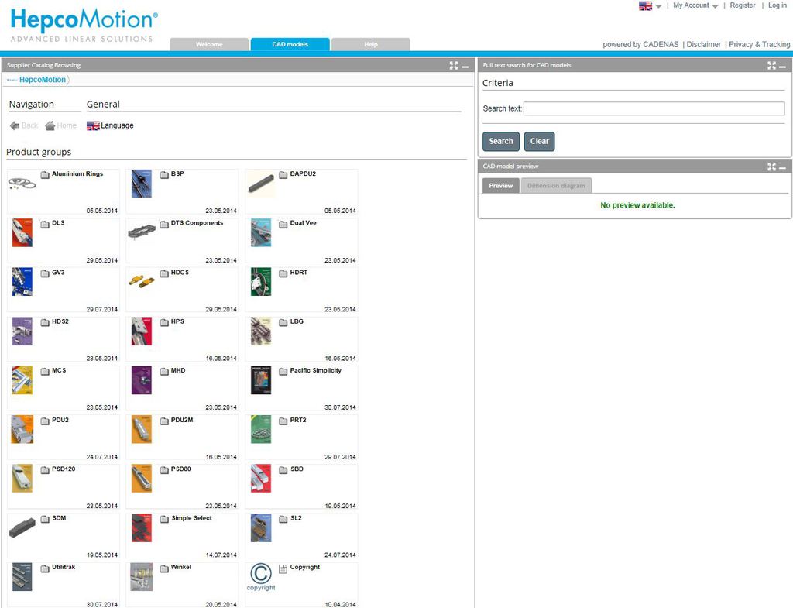Click the GV3 folder icon

pyautogui.click(x=45, y=273)
